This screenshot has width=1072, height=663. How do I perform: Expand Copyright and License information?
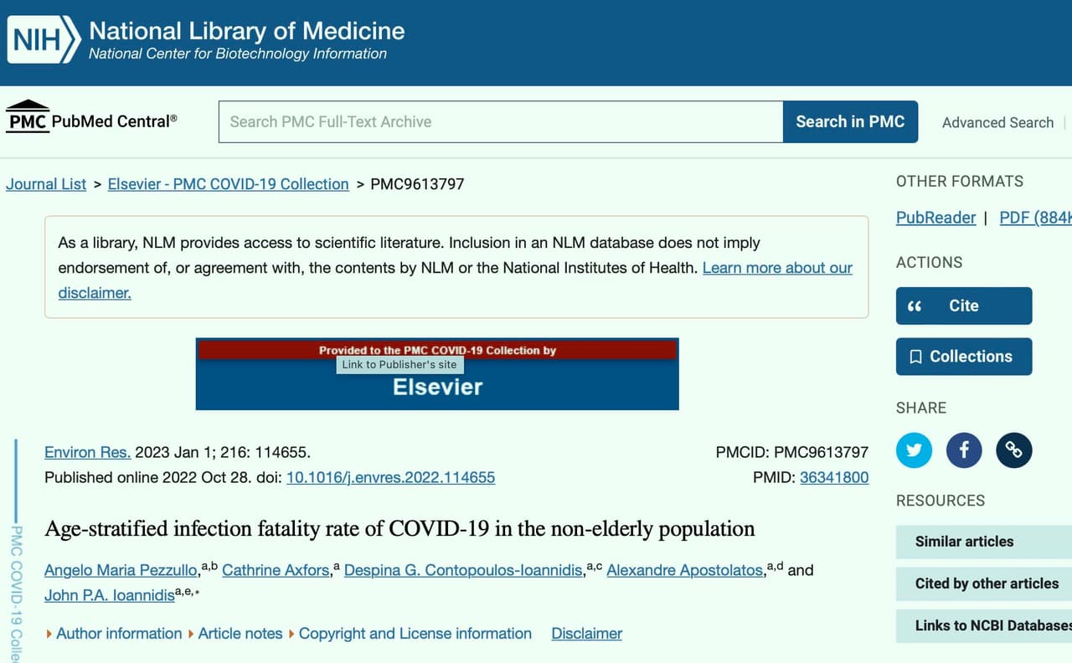[x=410, y=634]
